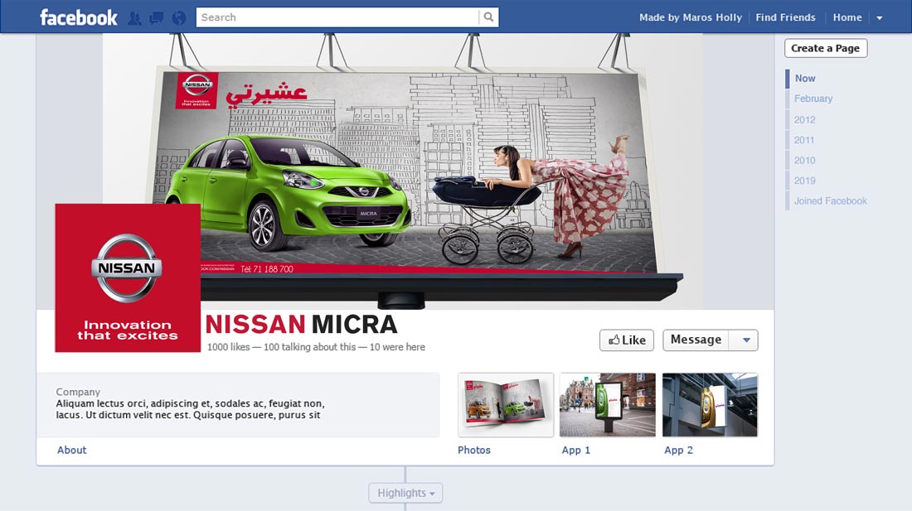Open friend requests icon
This screenshot has width=912, height=511.
click(x=134, y=17)
